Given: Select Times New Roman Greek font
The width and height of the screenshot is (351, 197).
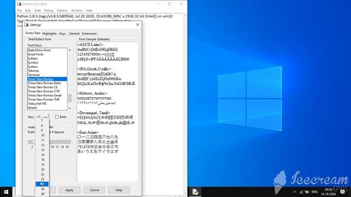Looking at the screenshot, I should [x=47, y=95].
